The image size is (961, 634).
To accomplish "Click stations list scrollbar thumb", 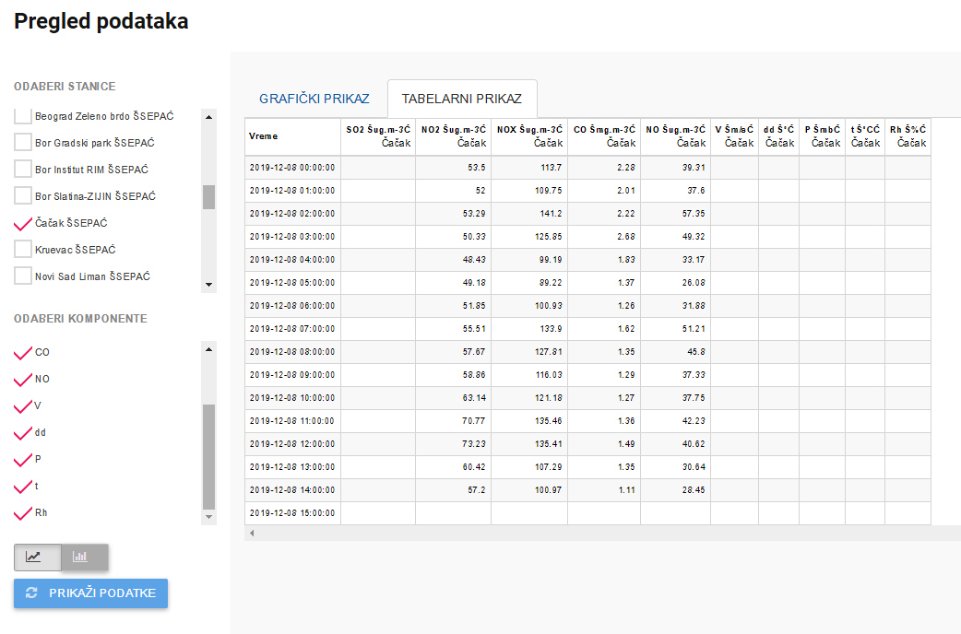I will pos(209,197).
